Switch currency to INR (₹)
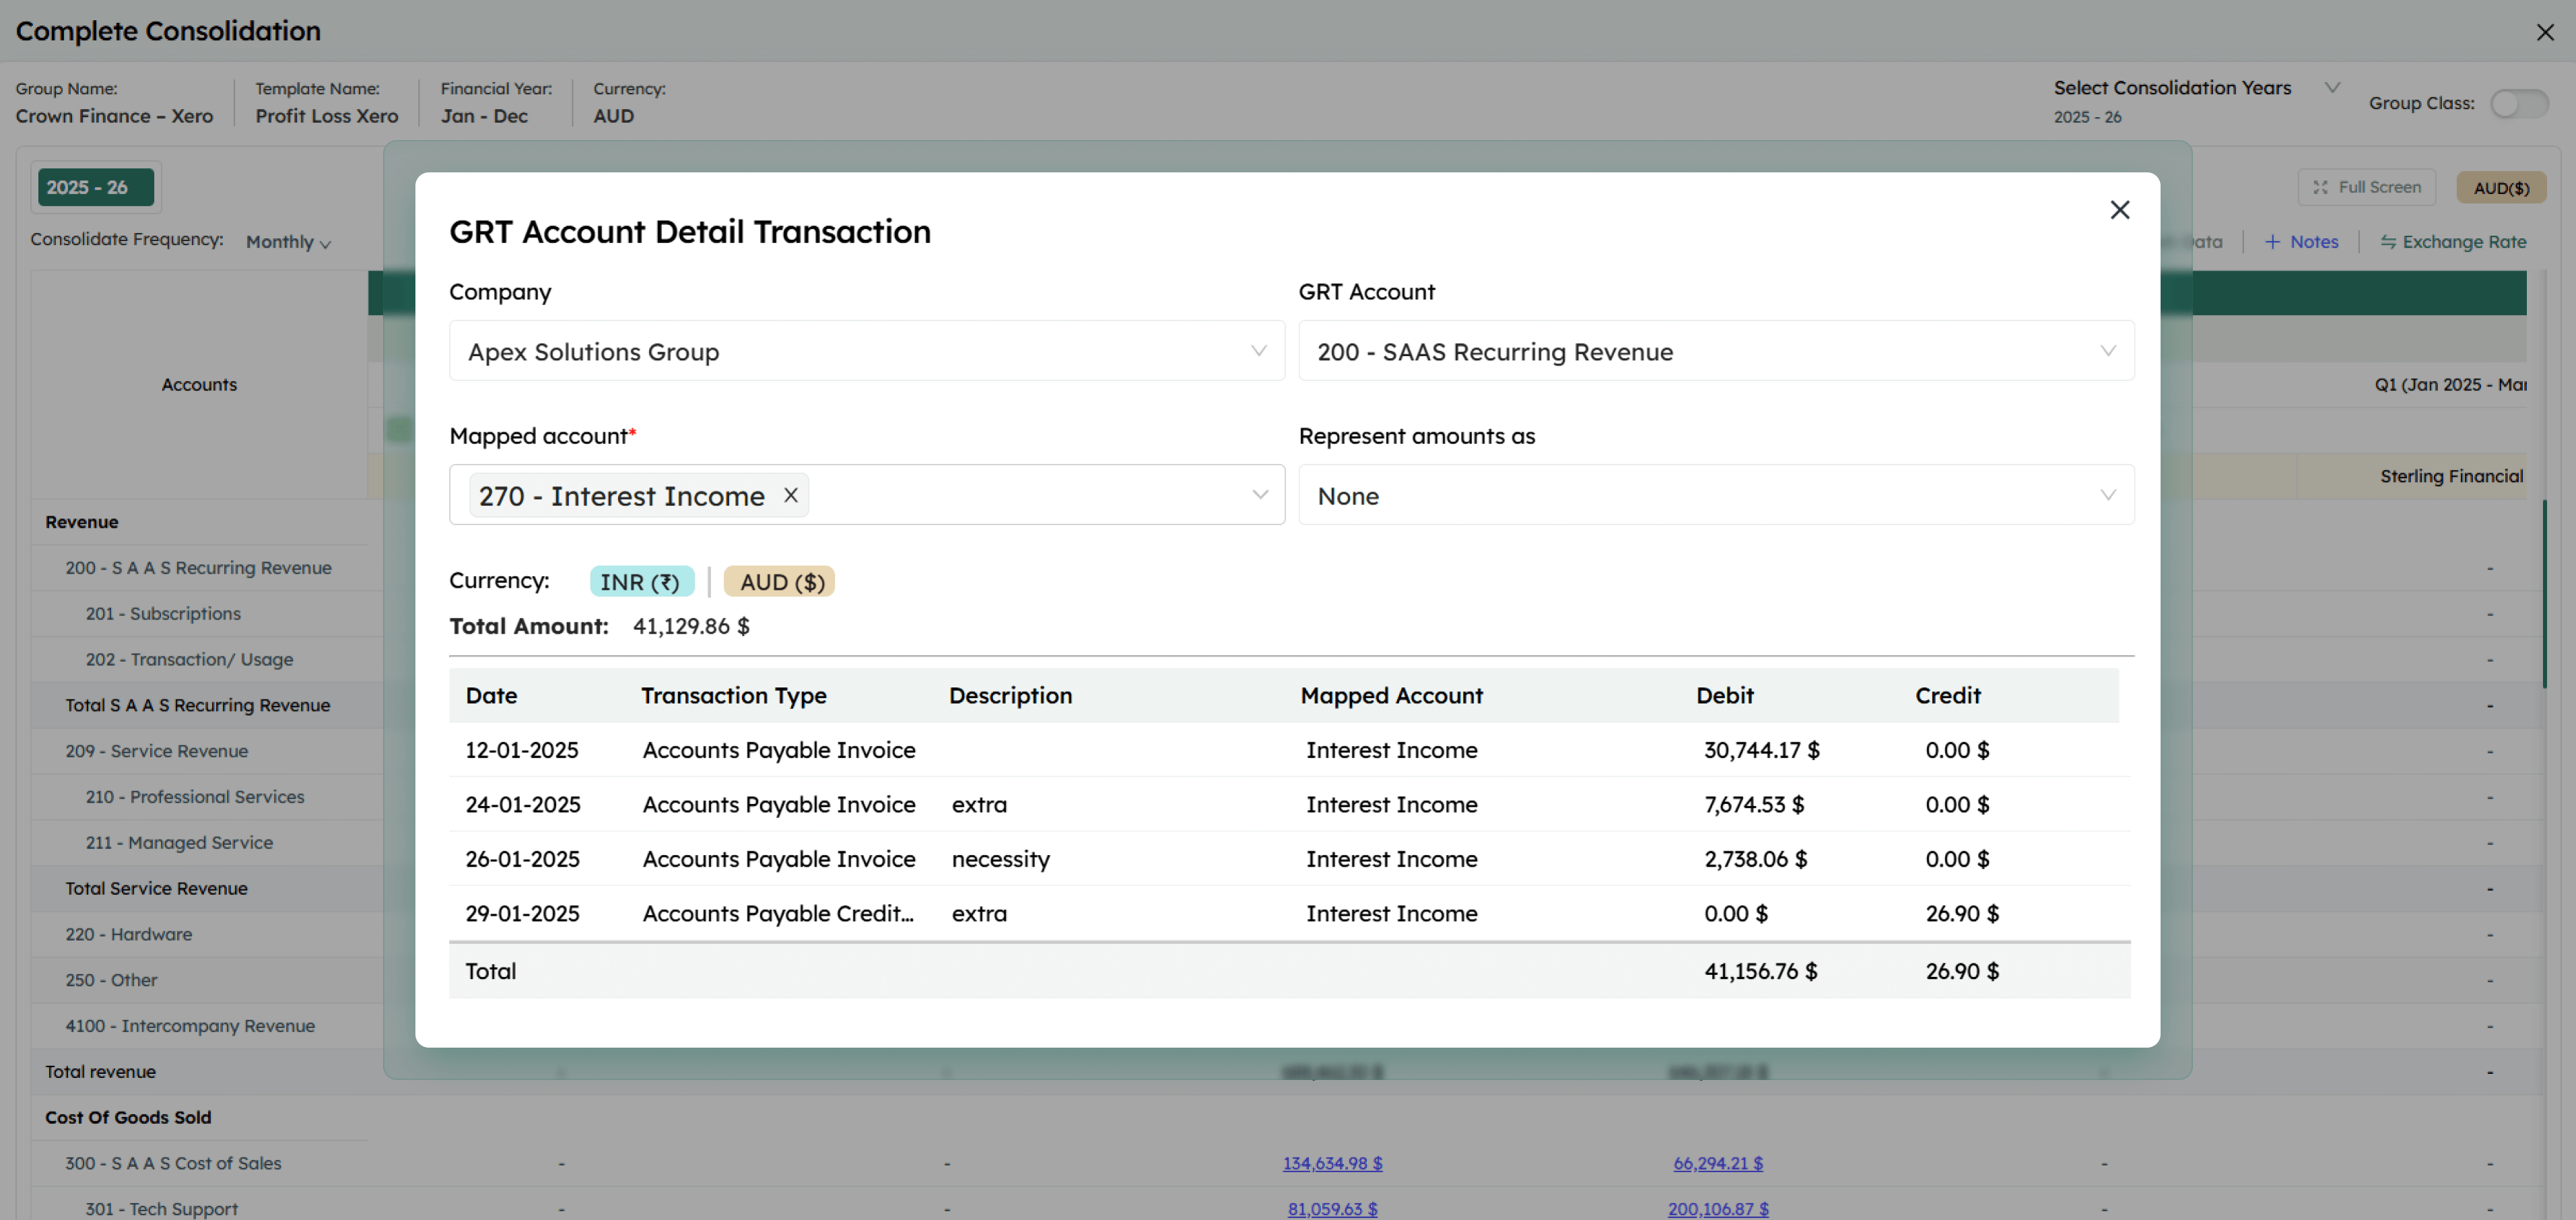Screen dimensions: 2576x1220 point(641,582)
